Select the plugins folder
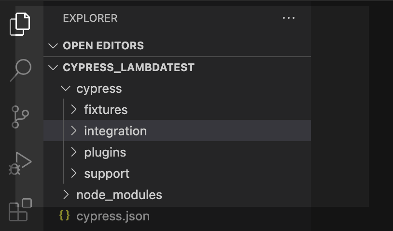393x231 pixels. (x=105, y=152)
